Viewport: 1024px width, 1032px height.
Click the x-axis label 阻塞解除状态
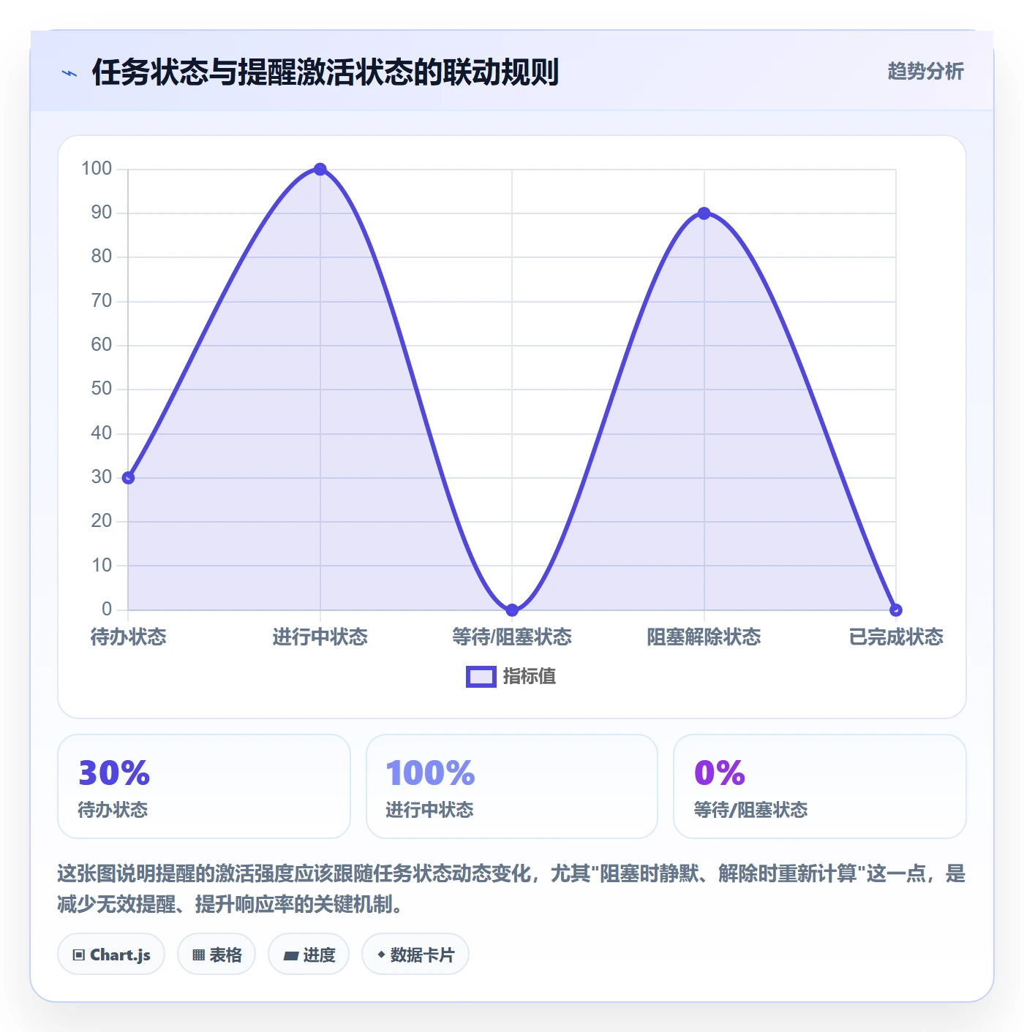pyautogui.click(x=704, y=637)
